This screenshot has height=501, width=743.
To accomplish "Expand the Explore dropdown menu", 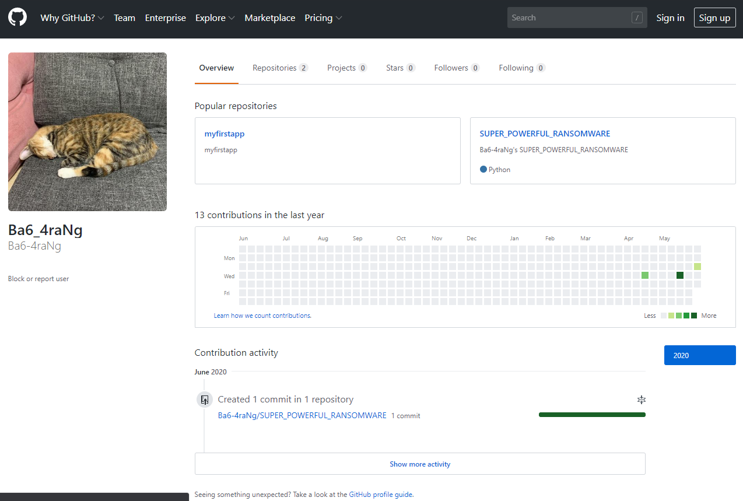I will [x=215, y=18].
